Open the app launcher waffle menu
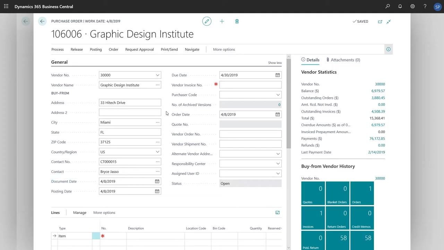Screen dimensions: 444x250 tap(6, 6)
